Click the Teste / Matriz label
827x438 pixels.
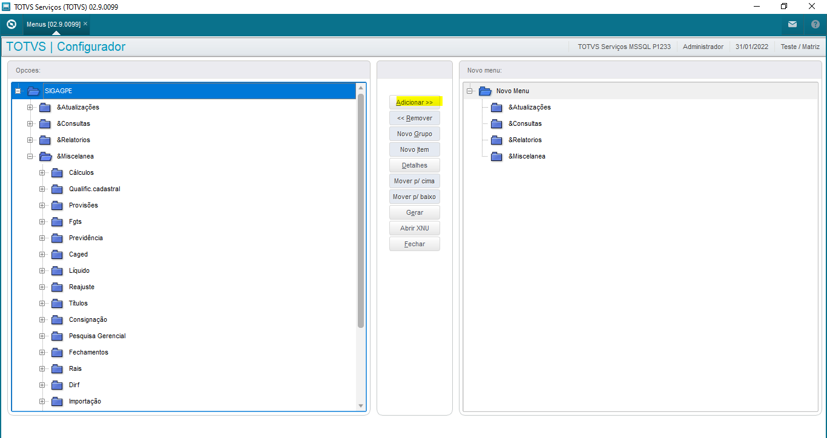coord(800,47)
